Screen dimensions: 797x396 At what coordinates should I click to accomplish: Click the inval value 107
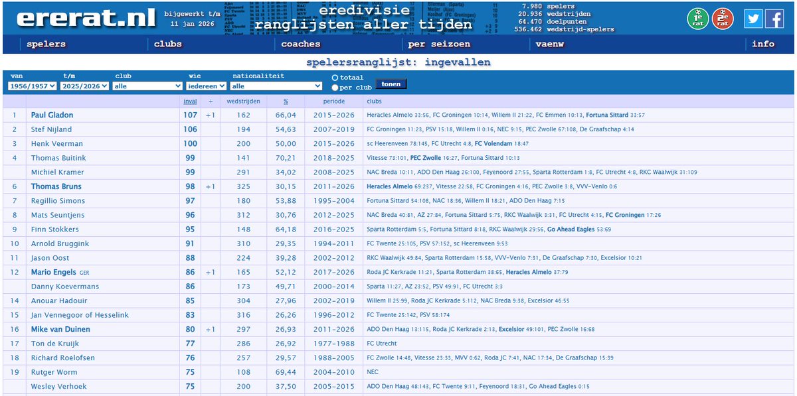tap(191, 115)
